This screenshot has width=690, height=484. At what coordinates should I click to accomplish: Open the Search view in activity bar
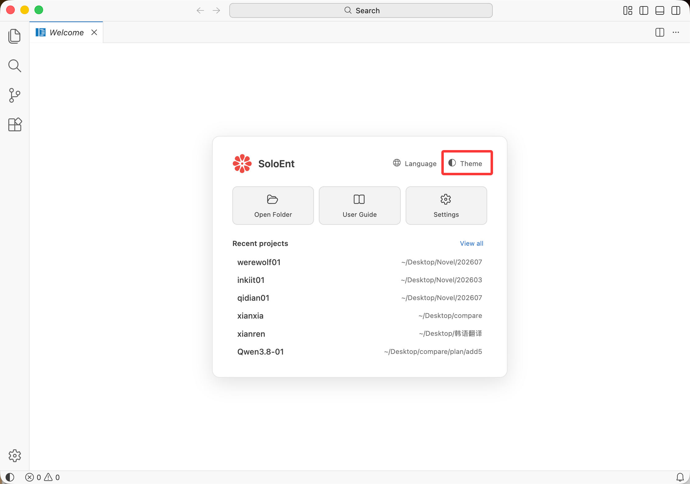(x=14, y=66)
